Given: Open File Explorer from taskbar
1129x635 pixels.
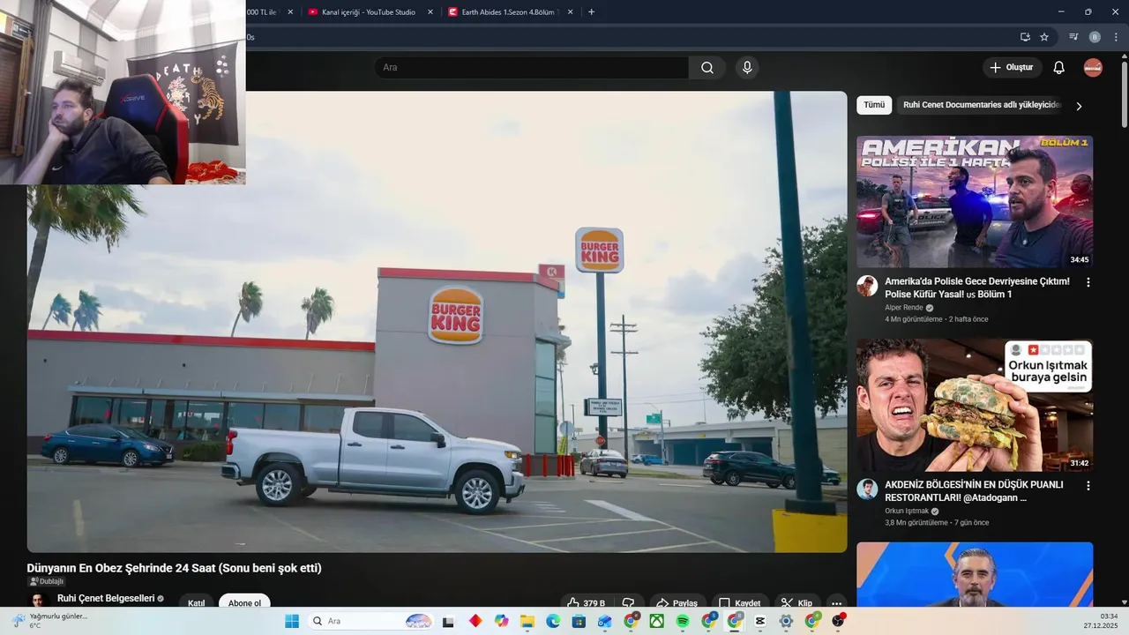Looking at the screenshot, I should (x=527, y=621).
